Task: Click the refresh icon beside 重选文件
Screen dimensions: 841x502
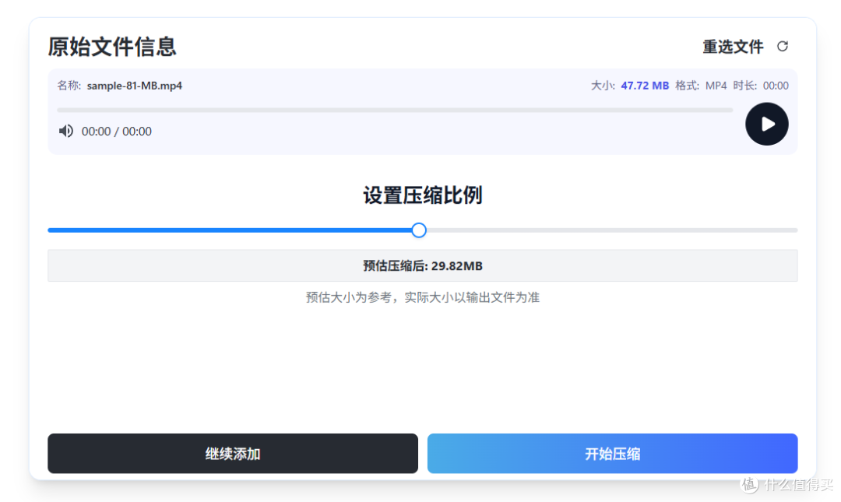Action: 783,47
